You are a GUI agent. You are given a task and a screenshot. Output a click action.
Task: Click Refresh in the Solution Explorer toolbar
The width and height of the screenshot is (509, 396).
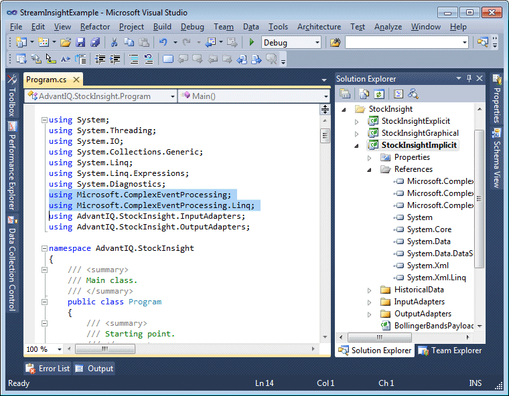coord(379,94)
